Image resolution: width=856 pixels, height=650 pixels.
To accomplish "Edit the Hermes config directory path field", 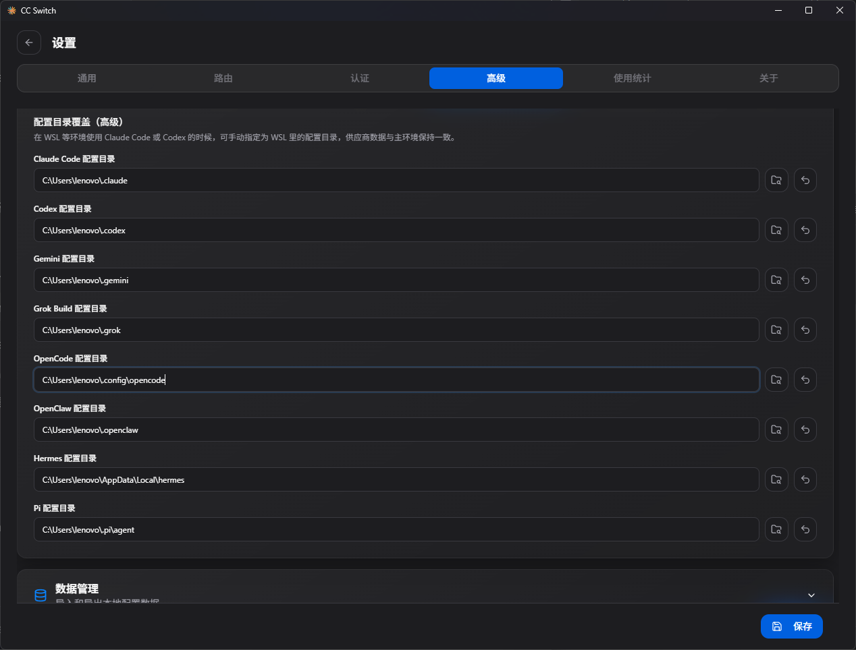I will pos(396,479).
